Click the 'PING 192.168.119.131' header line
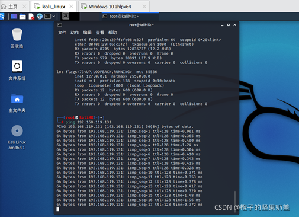Screen dimensions: 299x217 point(125,127)
